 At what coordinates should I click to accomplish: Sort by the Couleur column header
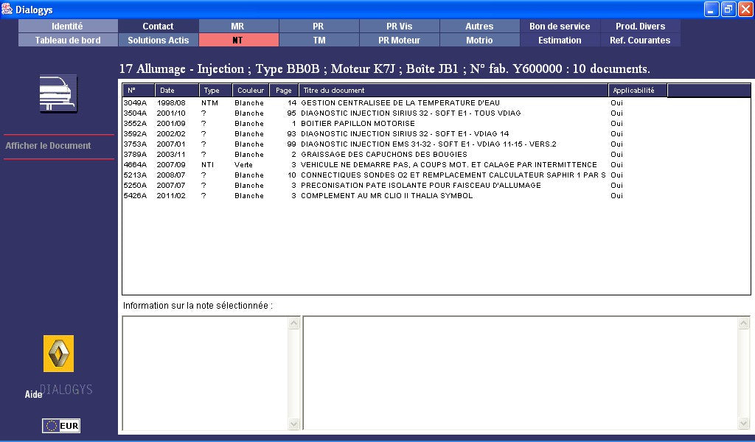click(x=251, y=91)
